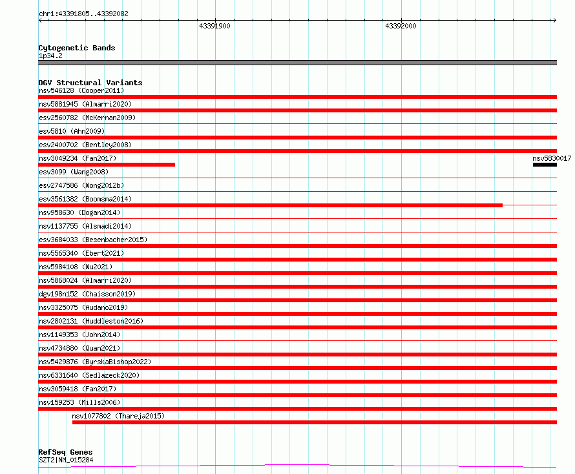Click the short red bar under nsv3049234
Image resolution: width=575 pixels, height=474 pixels.
point(107,165)
